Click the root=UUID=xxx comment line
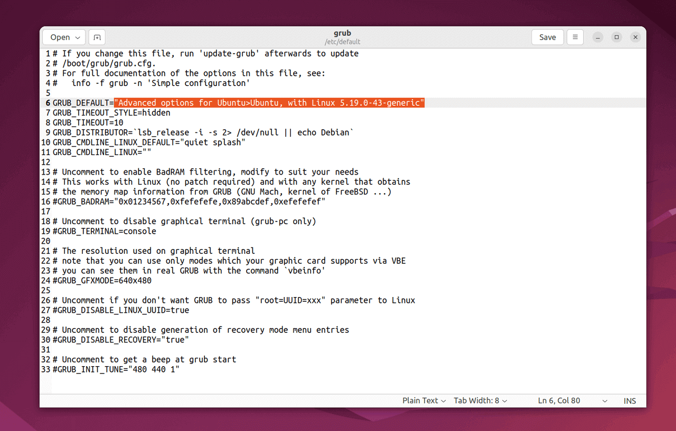Screen dimensions: 676x431 click(x=234, y=300)
